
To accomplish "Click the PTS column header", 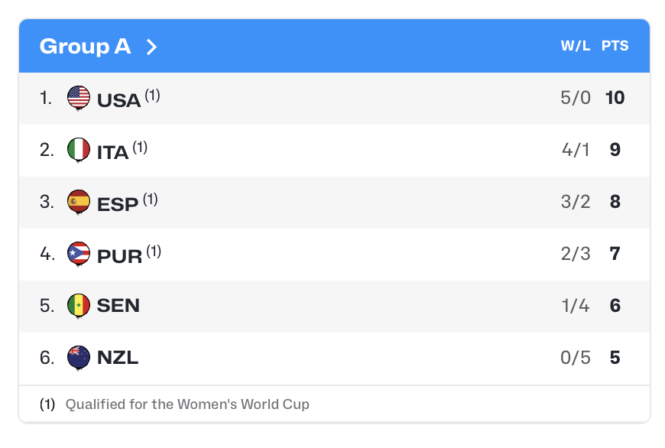I will (x=615, y=46).
